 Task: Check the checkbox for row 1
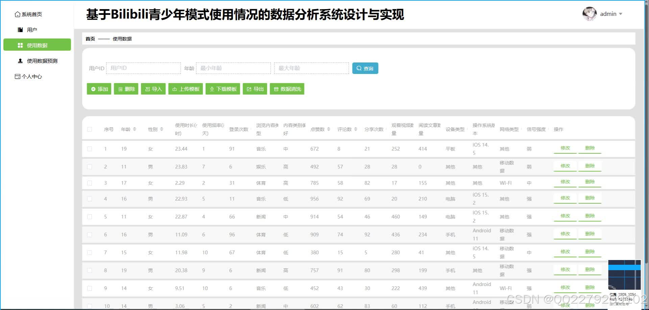[x=90, y=149]
